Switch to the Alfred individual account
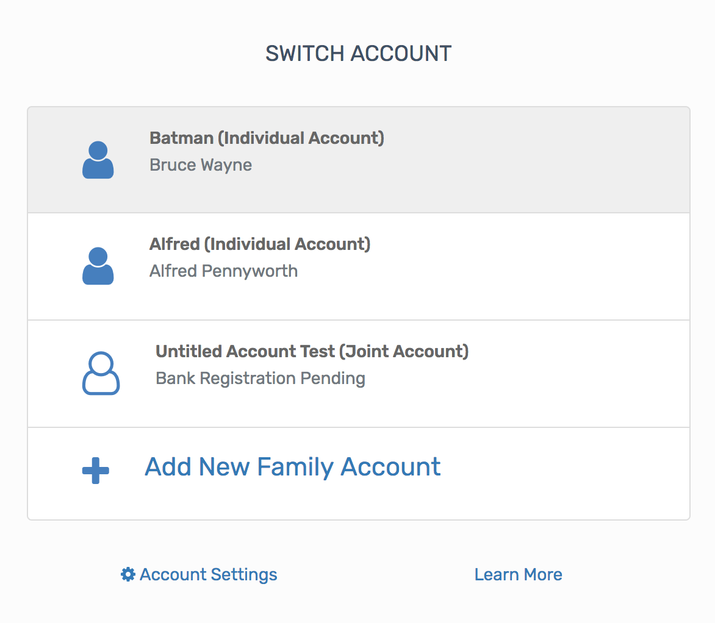Screen dimensions: 715x623 point(358,266)
